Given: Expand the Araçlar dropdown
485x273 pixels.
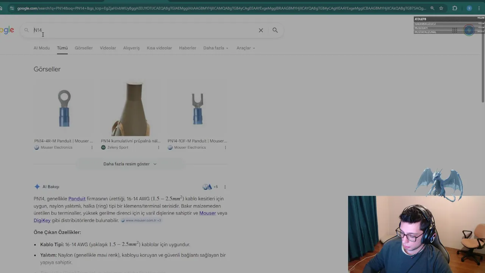Looking at the screenshot, I should pyautogui.click(x=246, y=48).
